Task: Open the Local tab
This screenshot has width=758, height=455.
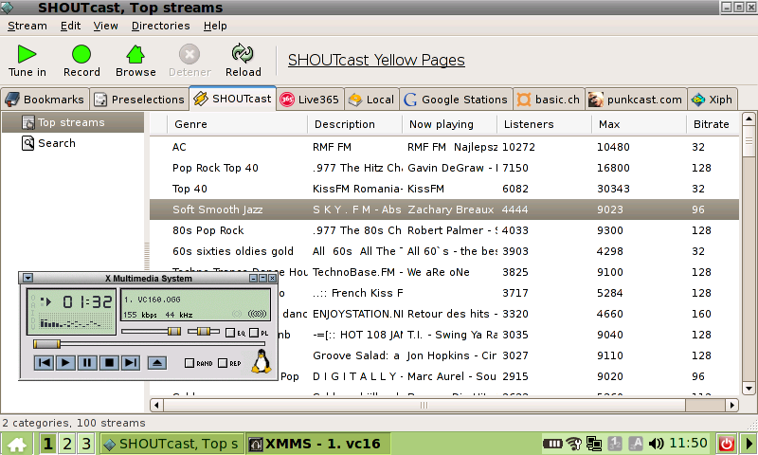Action: (371, 100)
